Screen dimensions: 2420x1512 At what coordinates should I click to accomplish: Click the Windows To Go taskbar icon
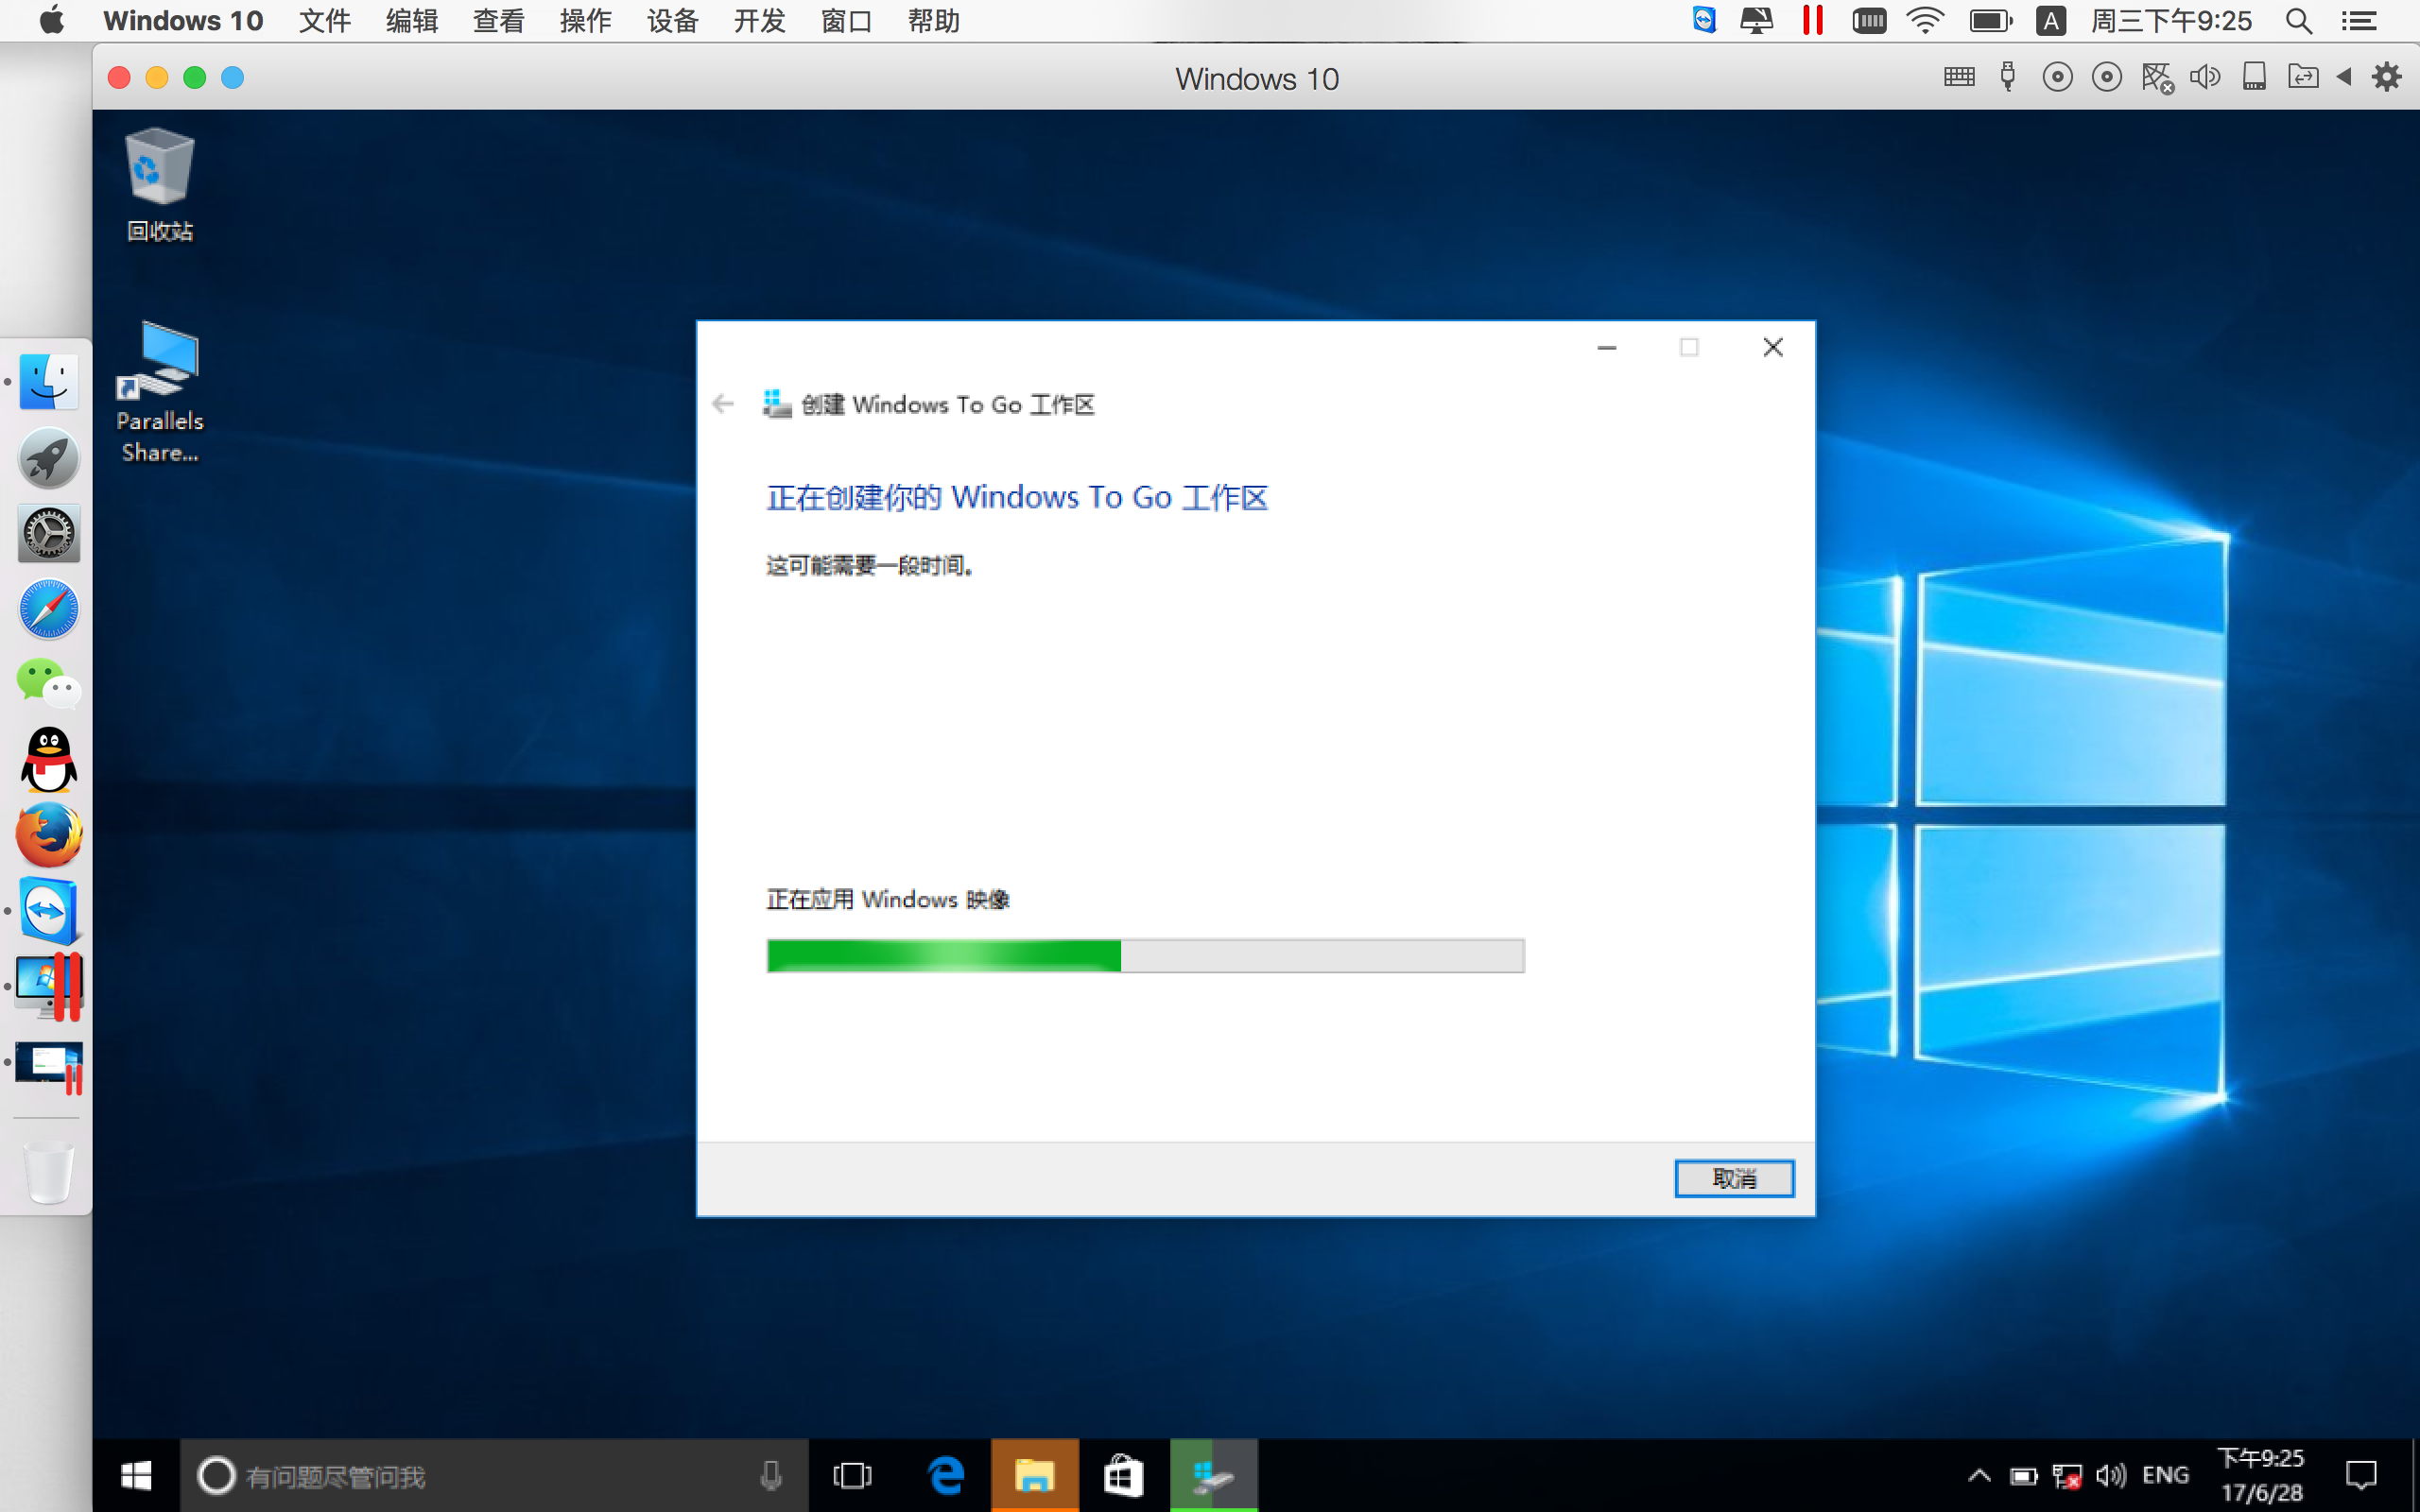(x=1214, y=1475)
